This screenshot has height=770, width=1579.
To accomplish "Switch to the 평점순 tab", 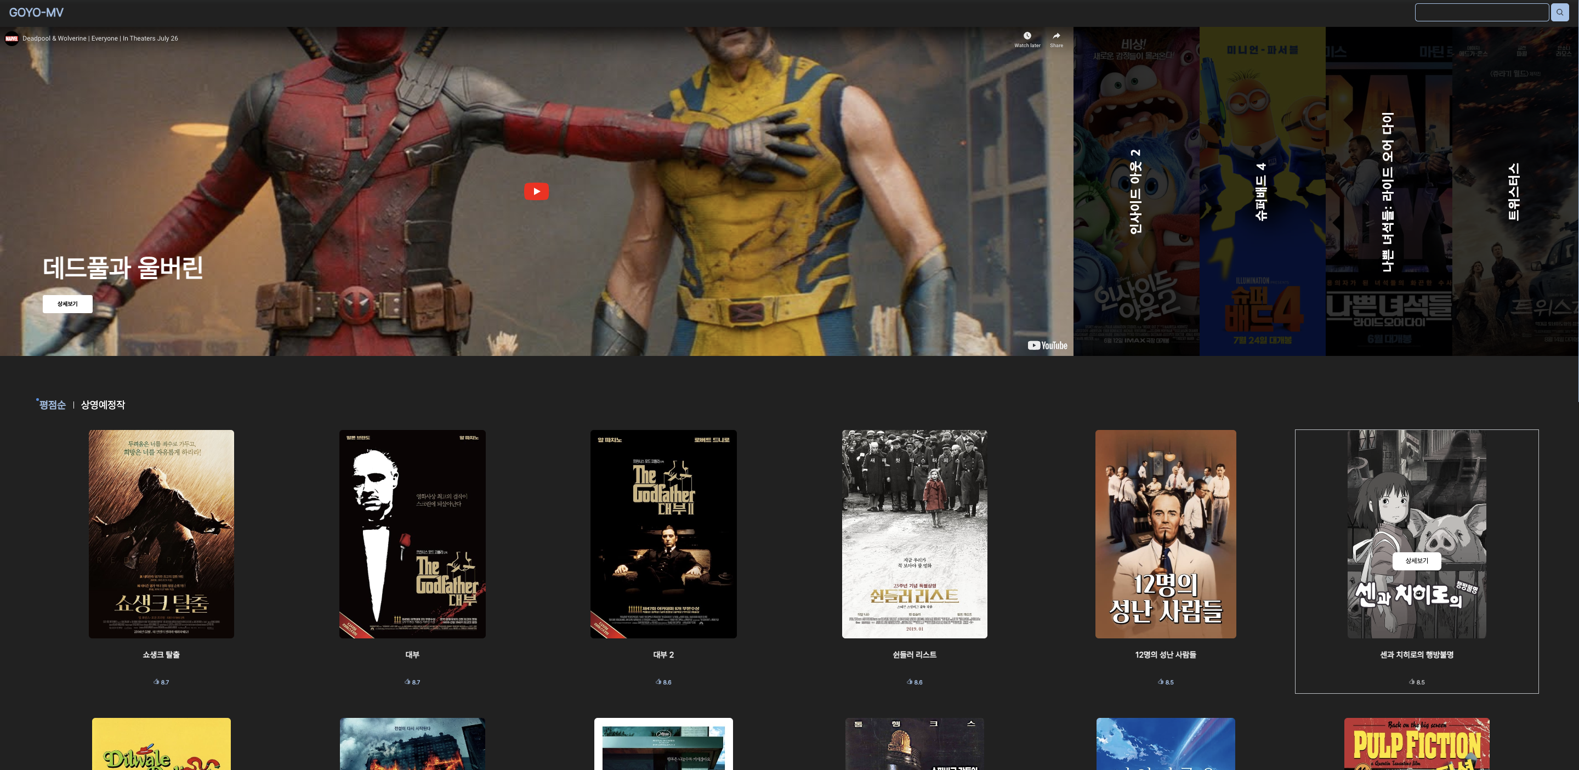I will click(52, 405).
